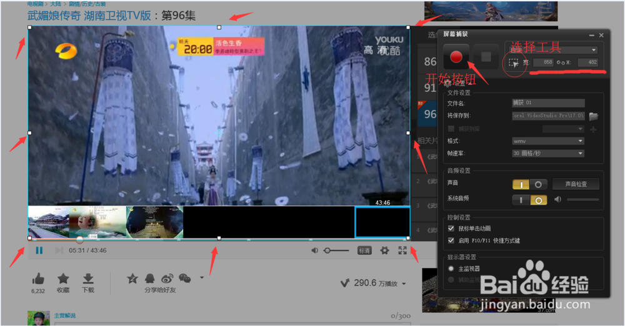Image resolution: width=625 pixels, height=326 pixels.
Task: Share to Weibo icon
Action: coord(167,278)
